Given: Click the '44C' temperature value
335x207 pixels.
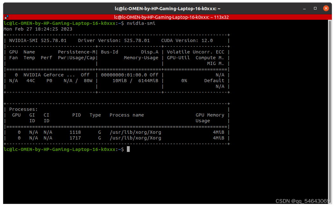Looking at the screenshot, I should coord(31,81).
